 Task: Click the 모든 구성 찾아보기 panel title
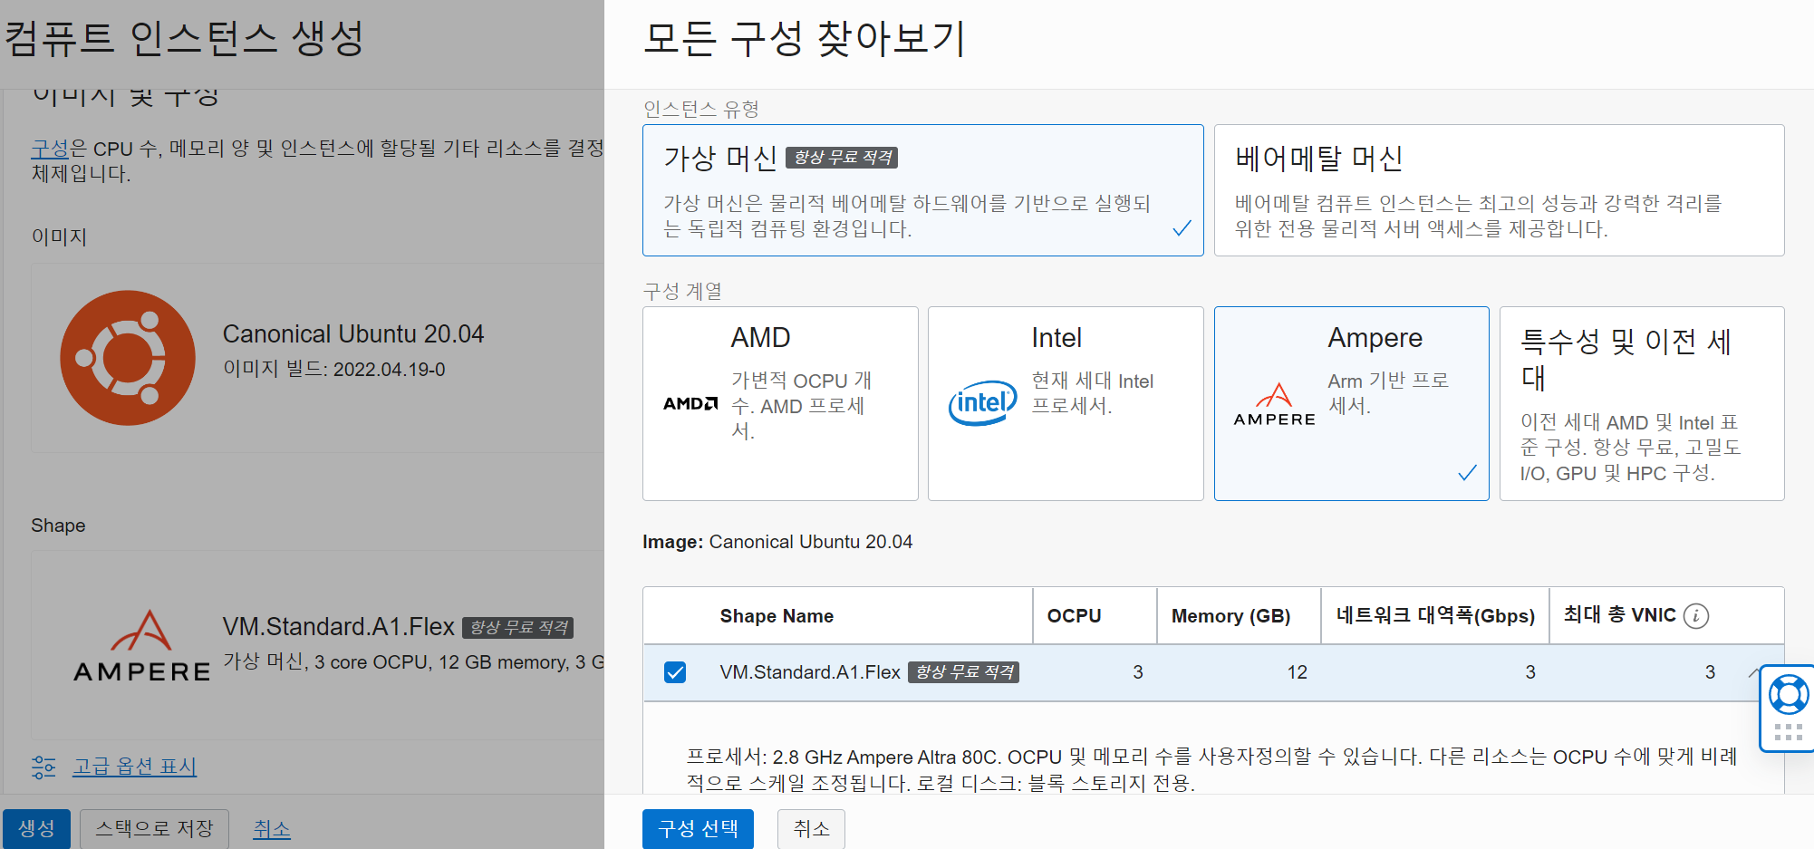(805, 39)
